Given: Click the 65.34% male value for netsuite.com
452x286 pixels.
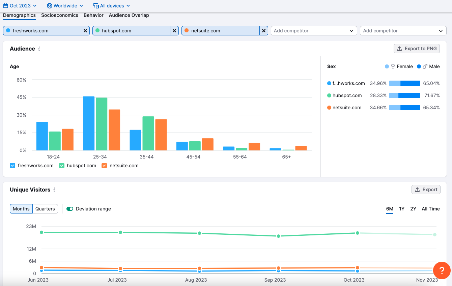Looking at the screenshot, I should click(432, 108).
